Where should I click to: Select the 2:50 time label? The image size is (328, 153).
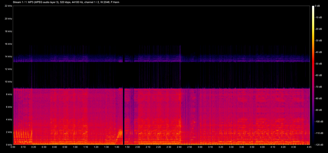pos(190,147)
